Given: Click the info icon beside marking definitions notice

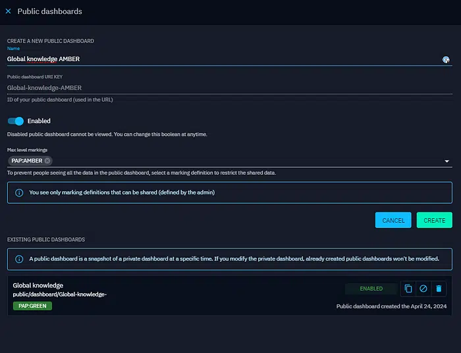Looking at the screenshot, I should pos(19,193).
